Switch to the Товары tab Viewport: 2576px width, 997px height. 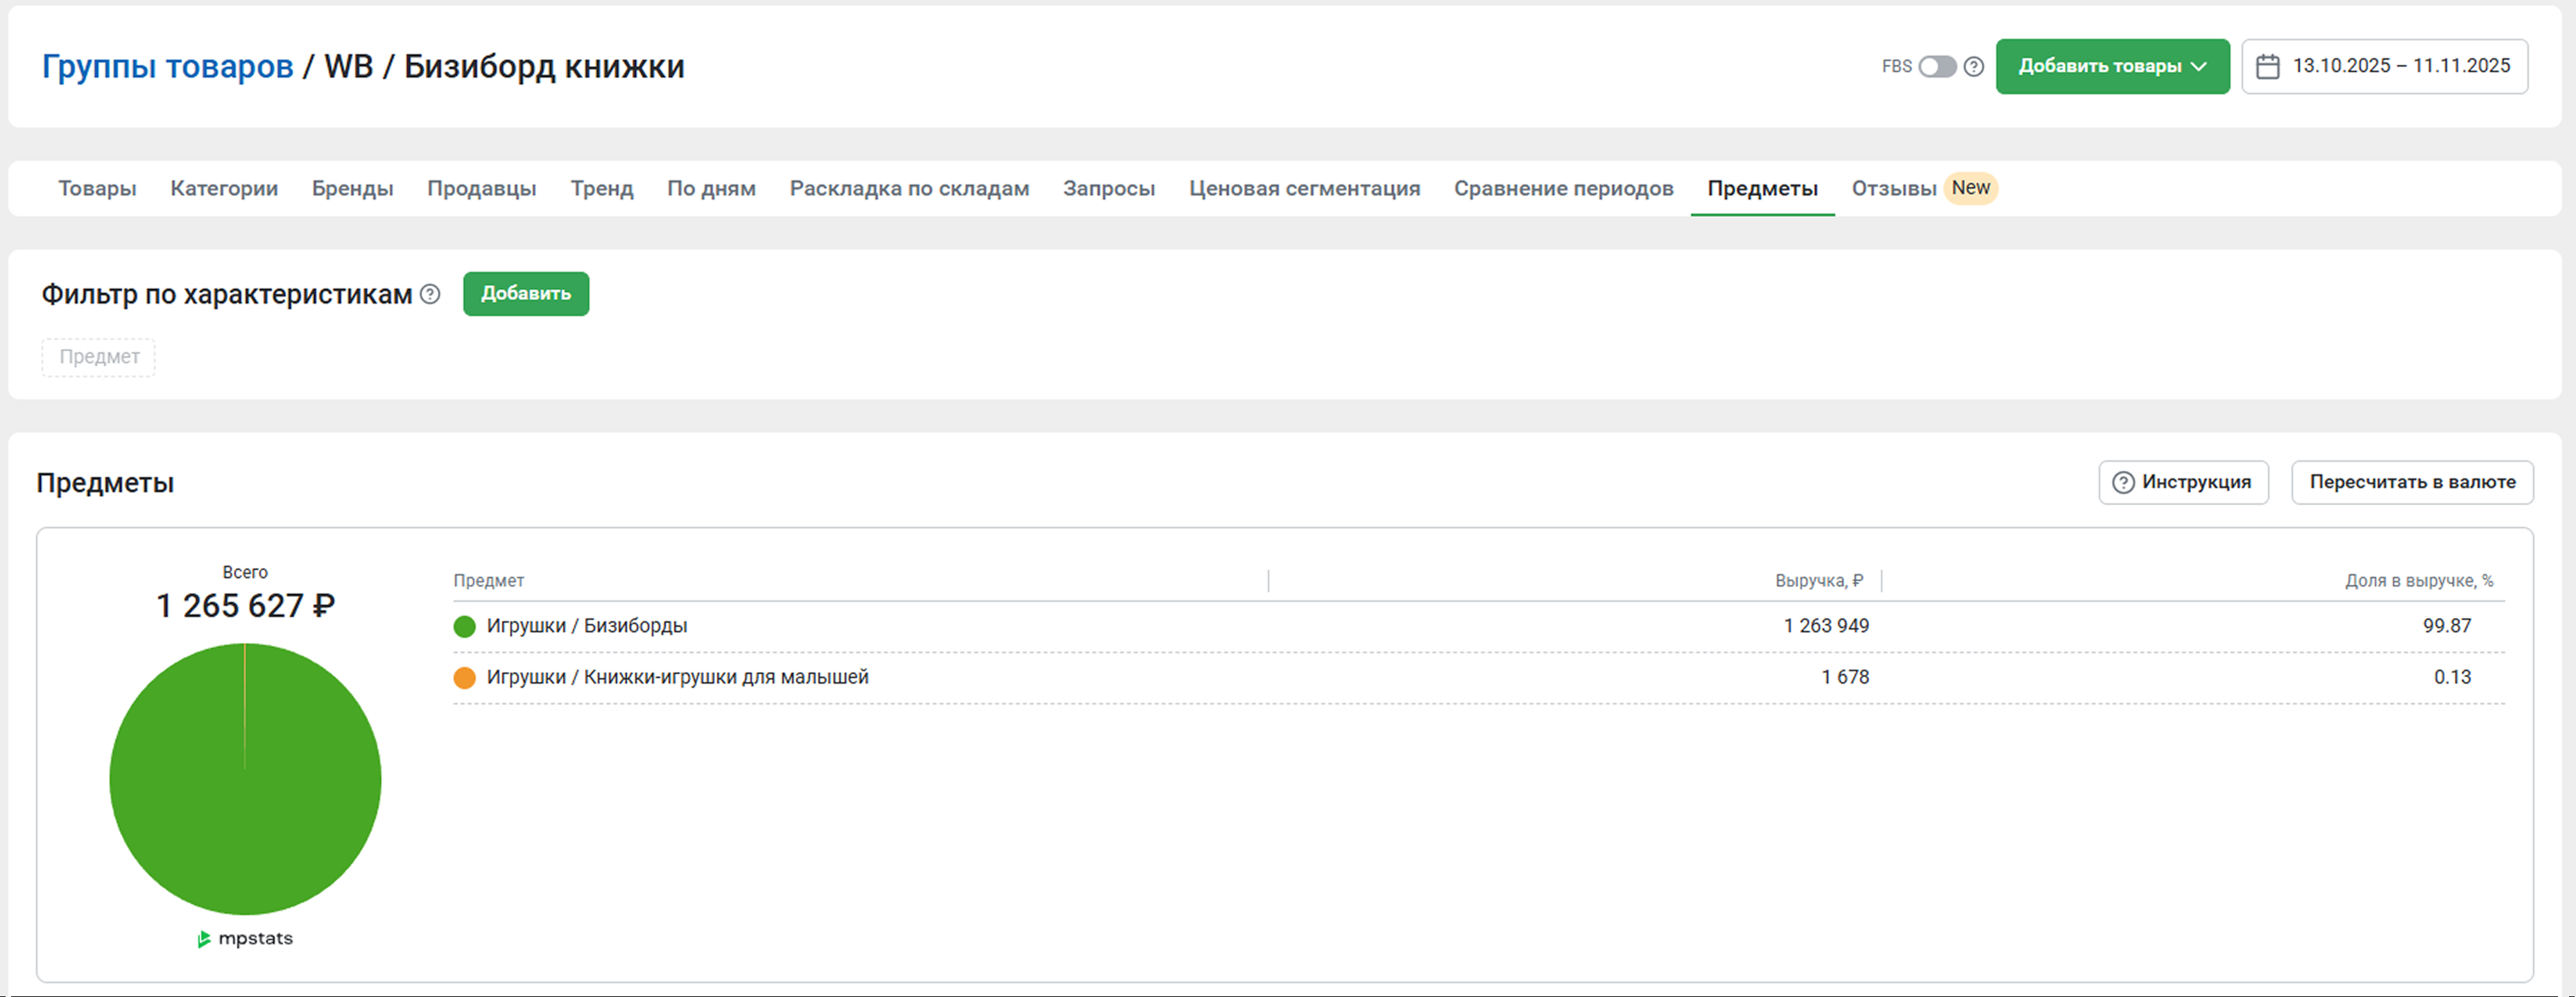point(97,189)
